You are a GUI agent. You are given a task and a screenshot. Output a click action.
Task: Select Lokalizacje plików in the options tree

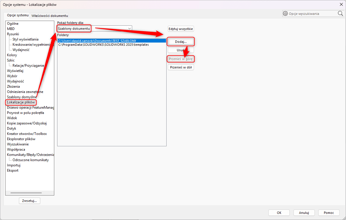[x=21, y=102]
